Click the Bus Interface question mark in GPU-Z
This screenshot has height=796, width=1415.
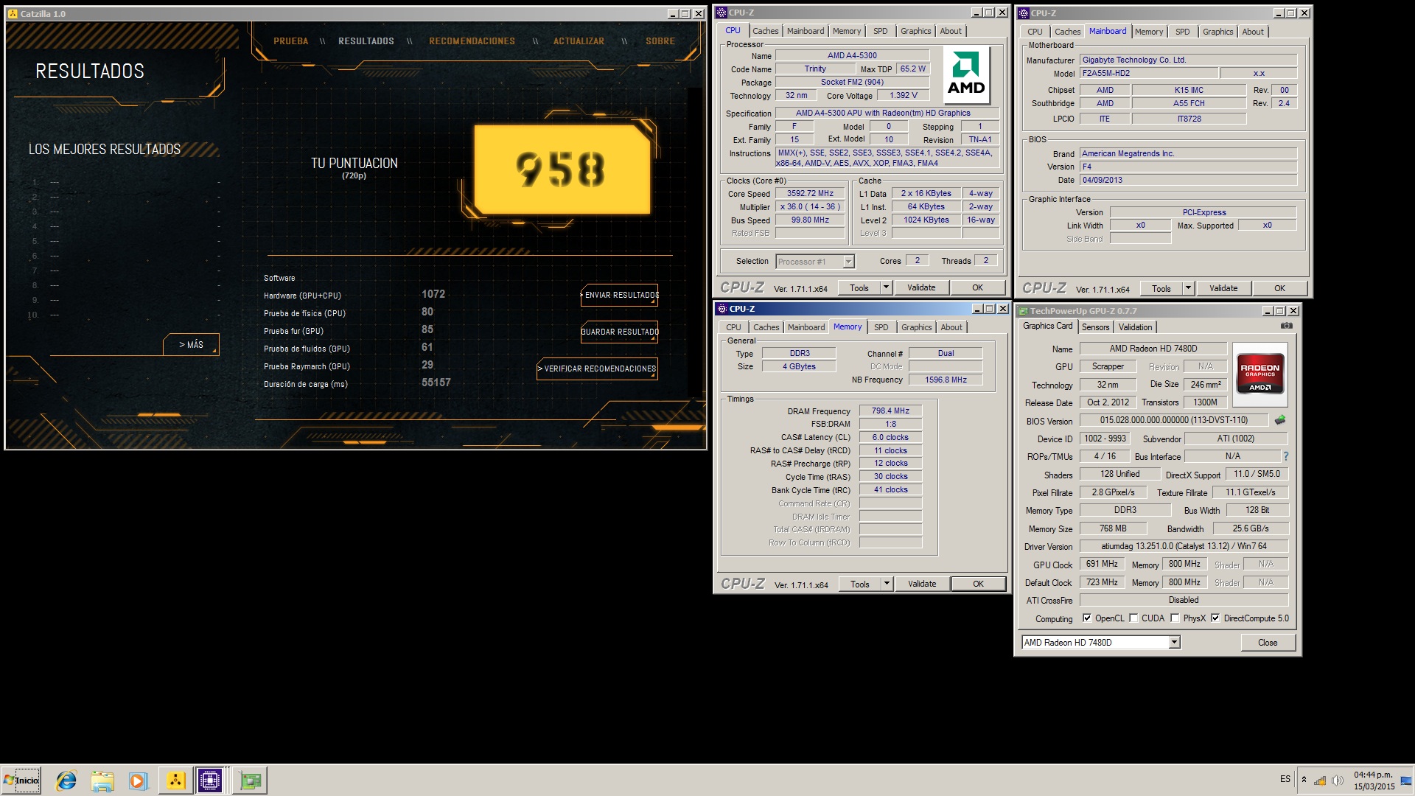pyautogui.click(x=1286, y=456)
